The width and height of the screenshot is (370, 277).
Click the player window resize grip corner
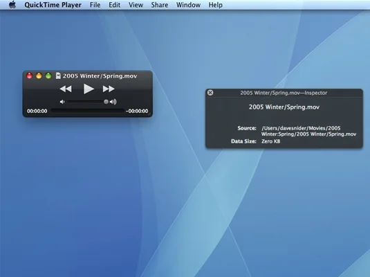[x=149, y=114]
